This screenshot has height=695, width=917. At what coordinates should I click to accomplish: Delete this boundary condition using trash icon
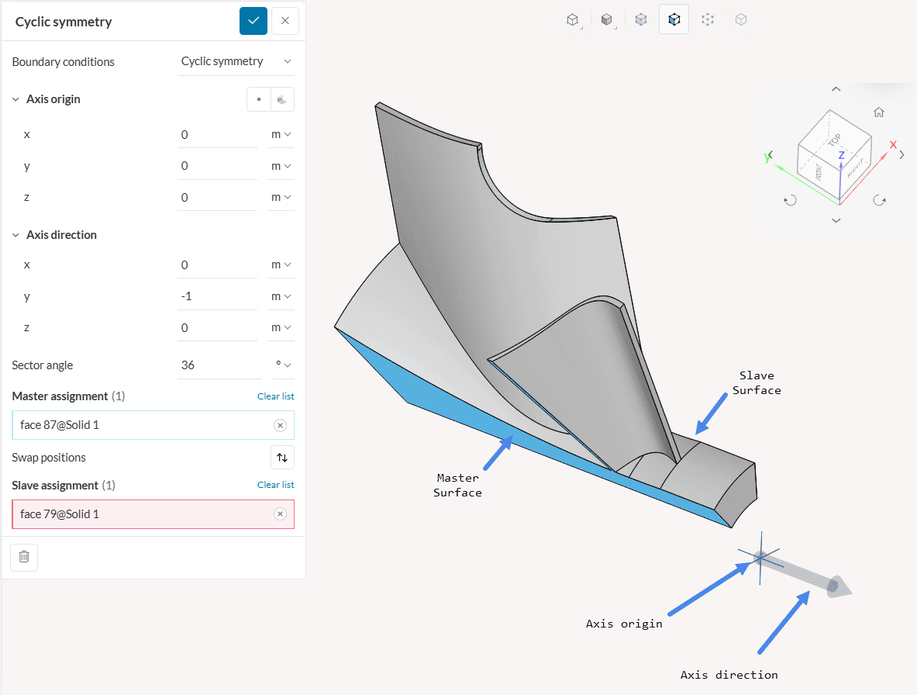click(24, 556)
